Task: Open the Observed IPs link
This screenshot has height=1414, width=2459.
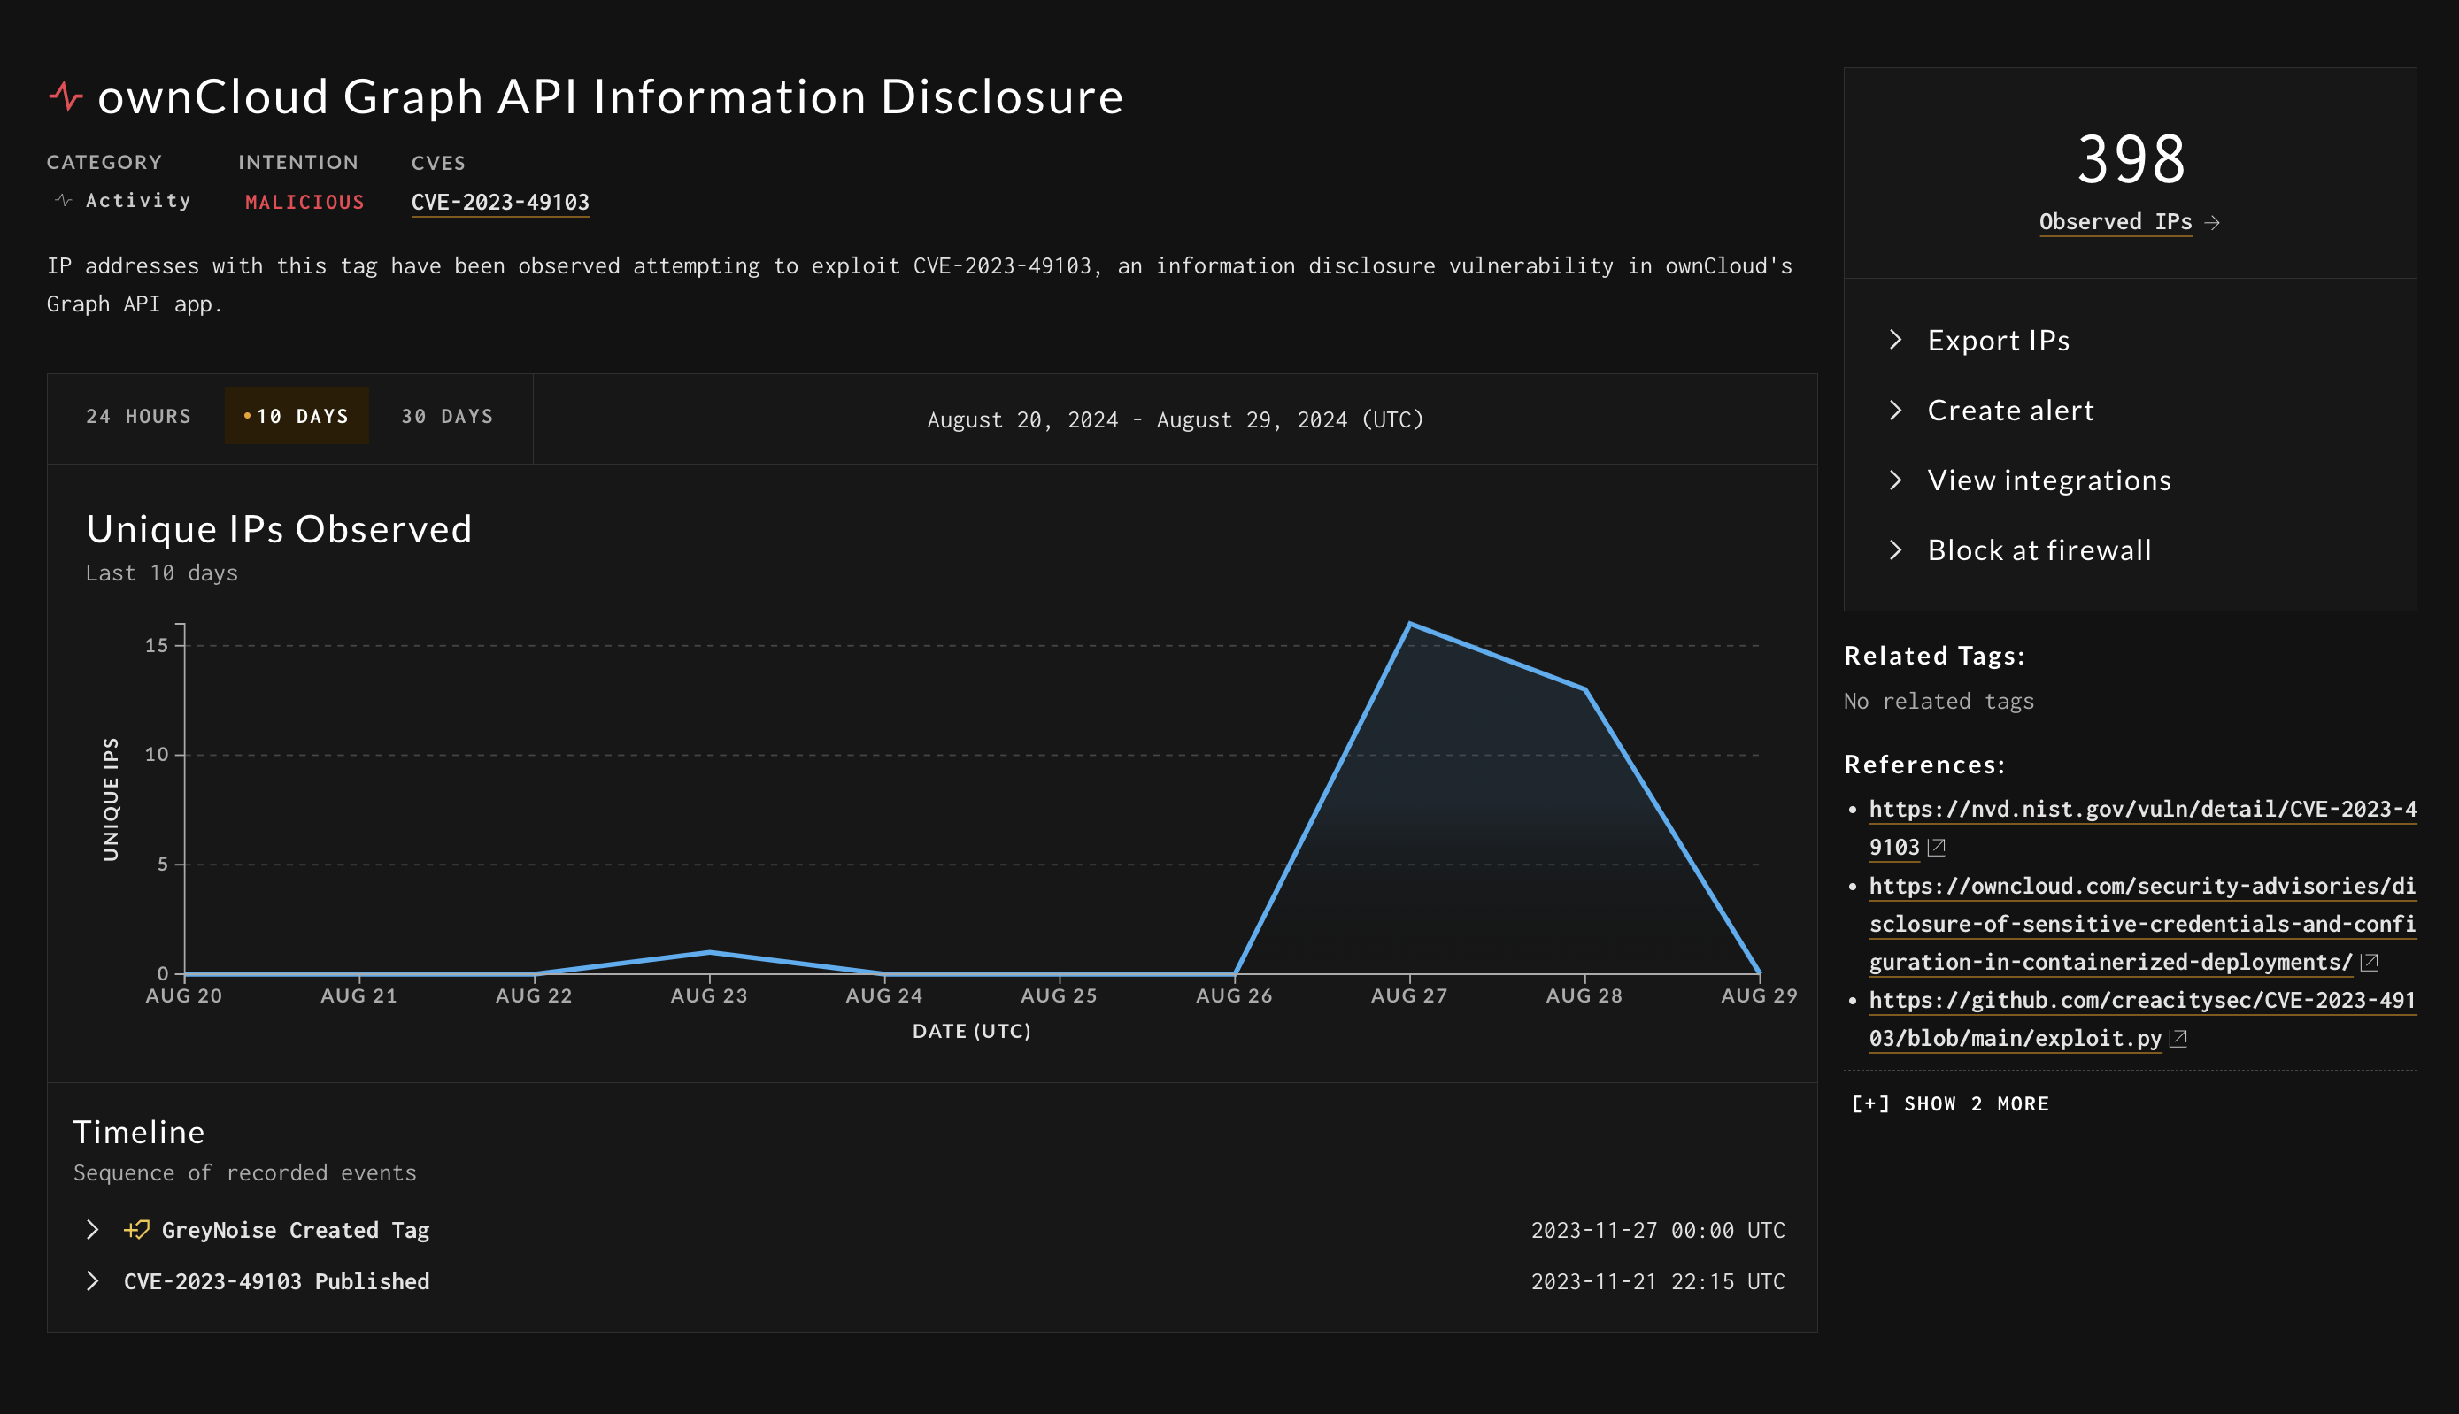Action: click(x=2116, y=221)
